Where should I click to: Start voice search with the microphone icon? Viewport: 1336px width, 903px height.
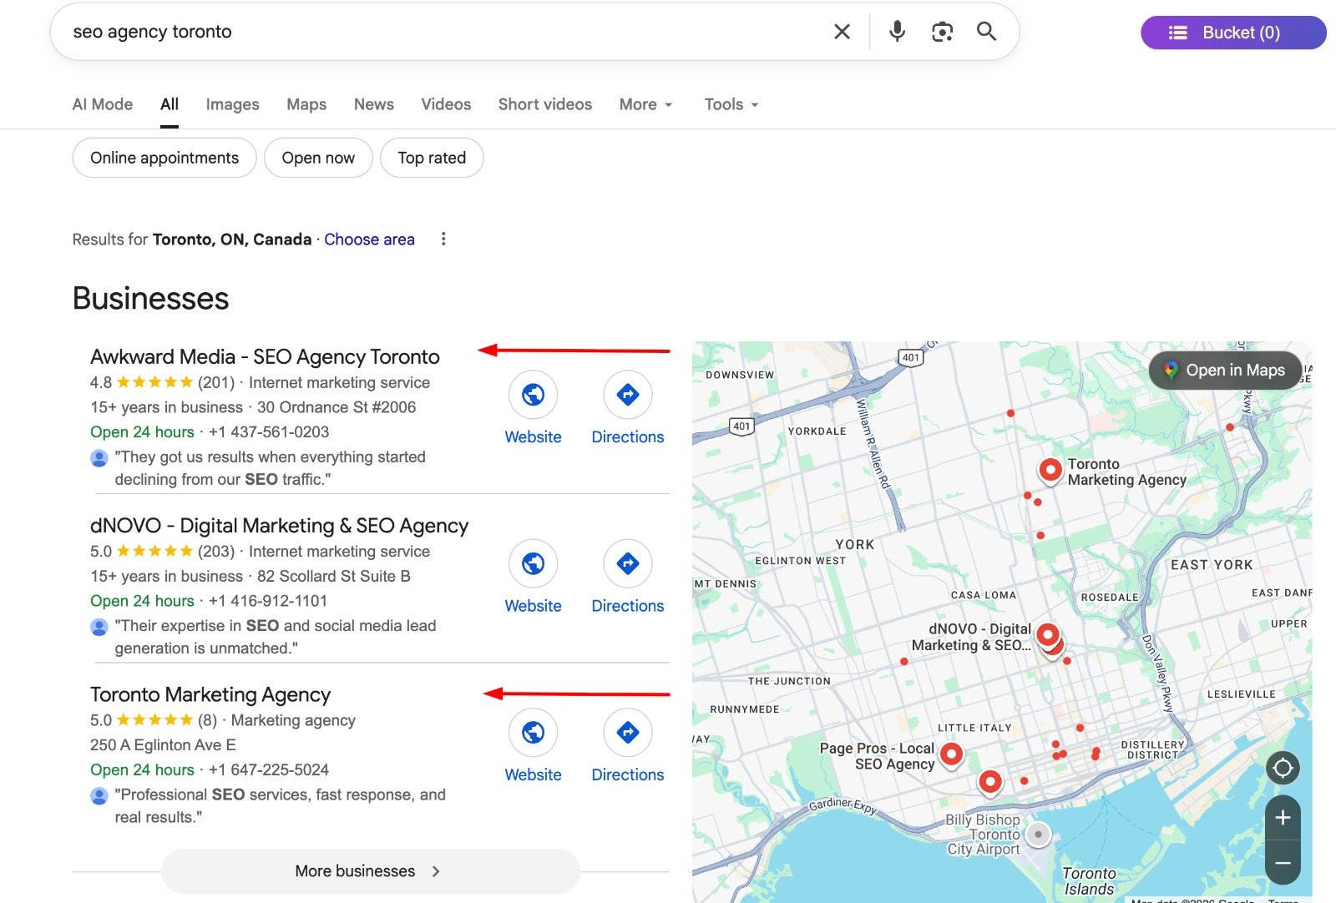tap(897, 32)
